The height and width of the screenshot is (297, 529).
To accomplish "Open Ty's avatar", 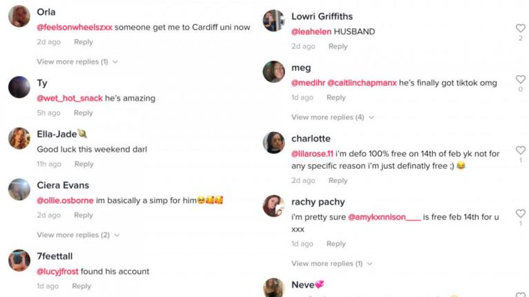I will (x=19, y=87).
